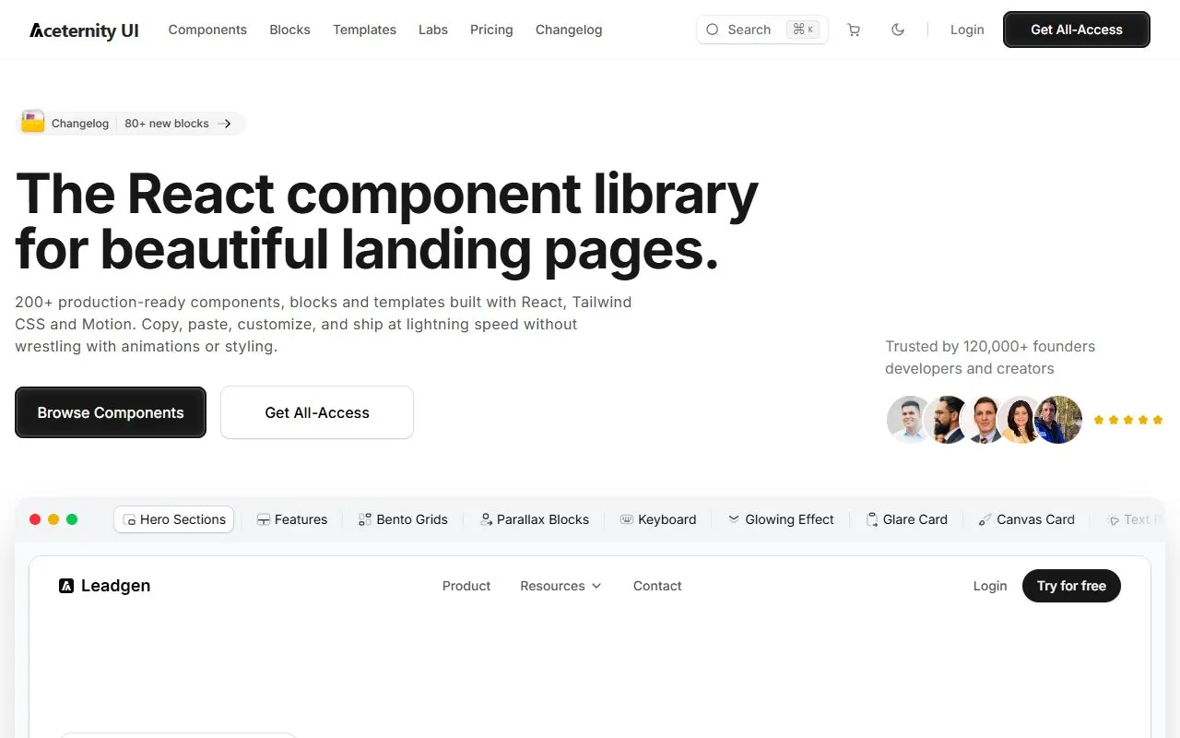The image size is (1180, 738).
Task: Click the Browse Components button
Action: (111, 412)
